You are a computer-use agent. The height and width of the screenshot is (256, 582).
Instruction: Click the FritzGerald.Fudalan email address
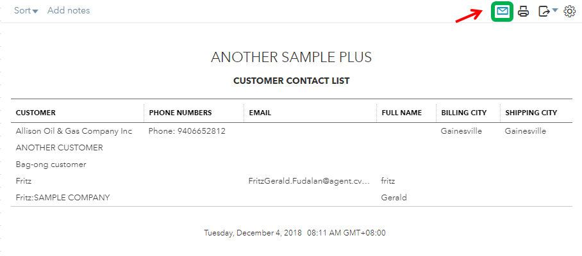point(310,181)
